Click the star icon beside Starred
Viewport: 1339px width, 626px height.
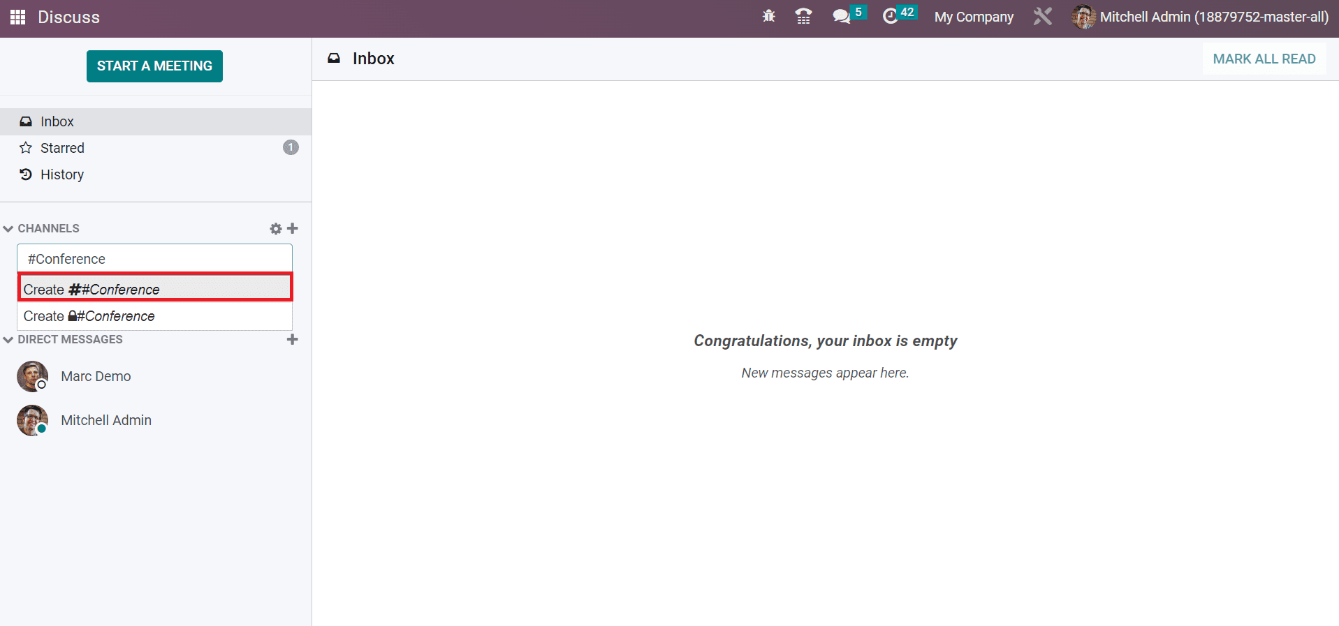point(26,148)
